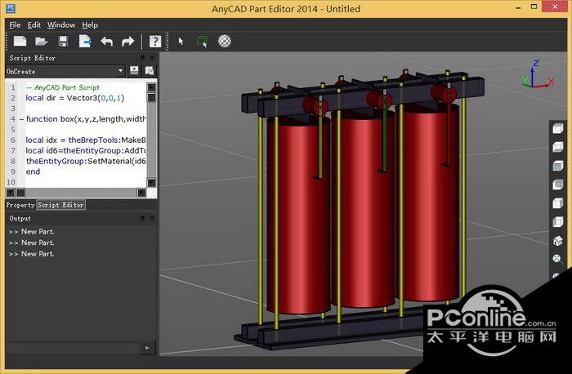Click the icon right of the run script button
The image size is (572, 374).
coord(150,71)
